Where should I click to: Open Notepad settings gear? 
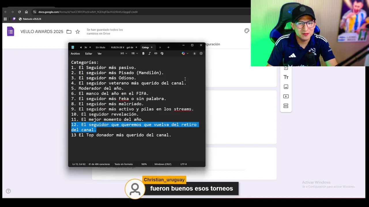click(201, 53)
